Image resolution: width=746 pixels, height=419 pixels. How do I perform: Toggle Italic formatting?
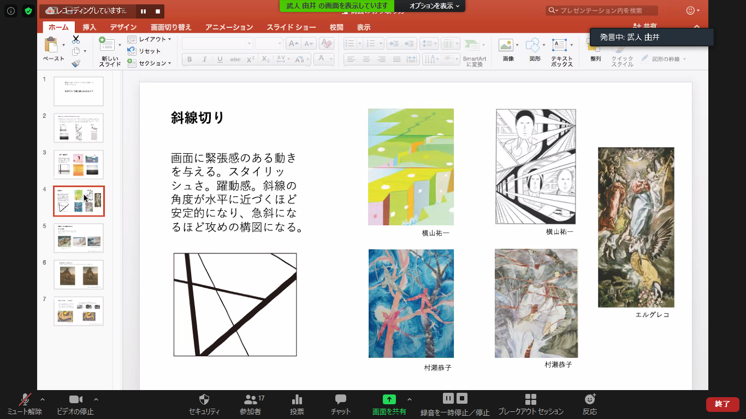[205, 59]
